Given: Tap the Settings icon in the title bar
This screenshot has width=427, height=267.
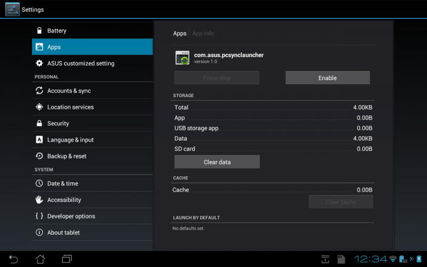Looking at the screenshot, I should click(x=13, y=10).
